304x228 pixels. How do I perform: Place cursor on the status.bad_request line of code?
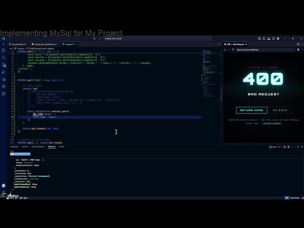41,129
